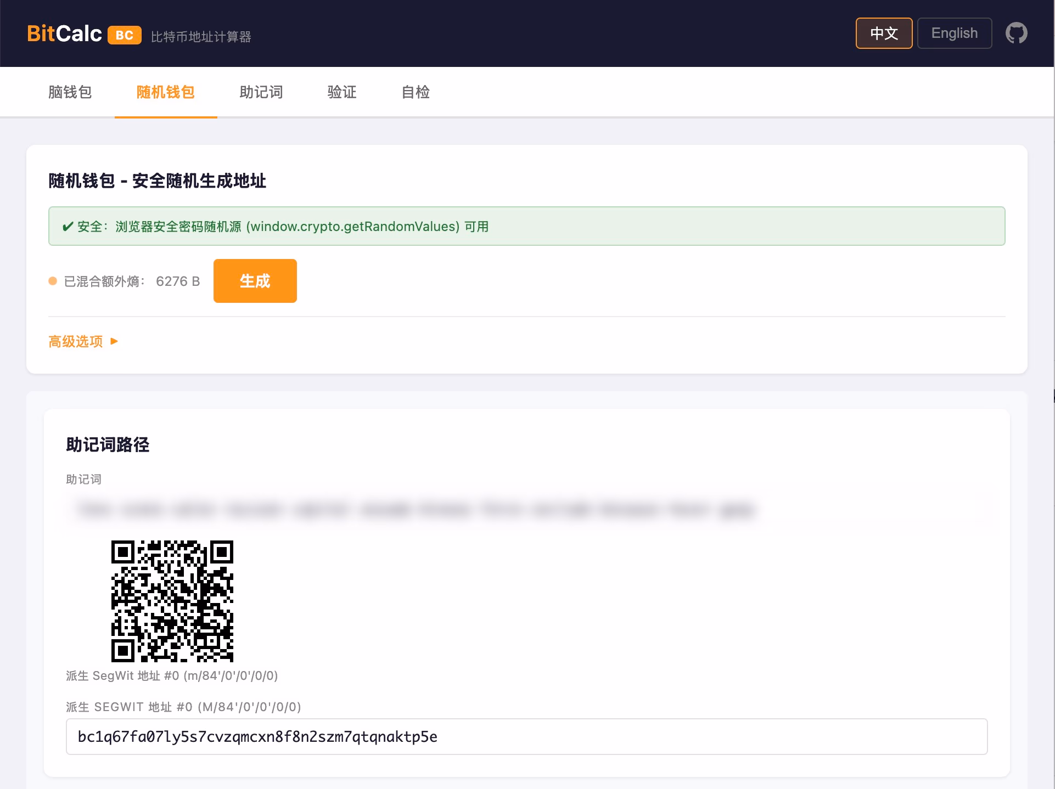Click the green checkmark security icon
Screen dimensions: 1055x789
point(68,227)
